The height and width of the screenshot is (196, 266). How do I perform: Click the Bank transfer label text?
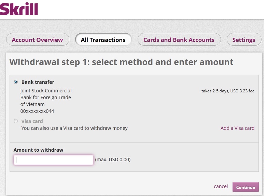pyautogui.click(x=38, y=82)
